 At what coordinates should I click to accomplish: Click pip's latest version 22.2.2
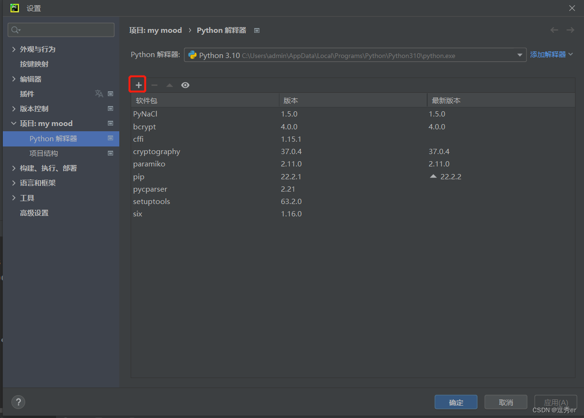coord(451,177)
